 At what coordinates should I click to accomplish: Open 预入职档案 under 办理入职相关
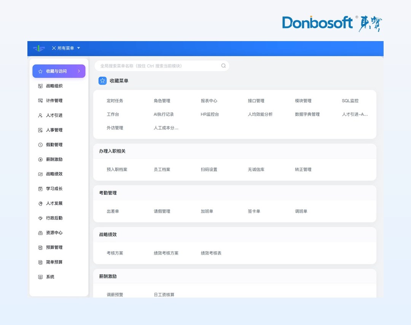click(117, 170)
